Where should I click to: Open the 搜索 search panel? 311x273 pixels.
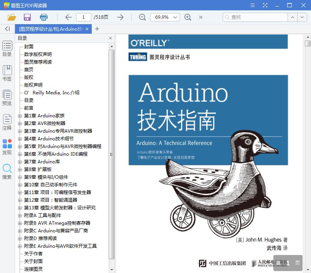[x=7, y=171]
